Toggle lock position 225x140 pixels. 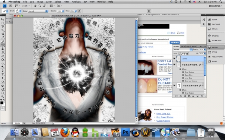(x=184, y=53)
